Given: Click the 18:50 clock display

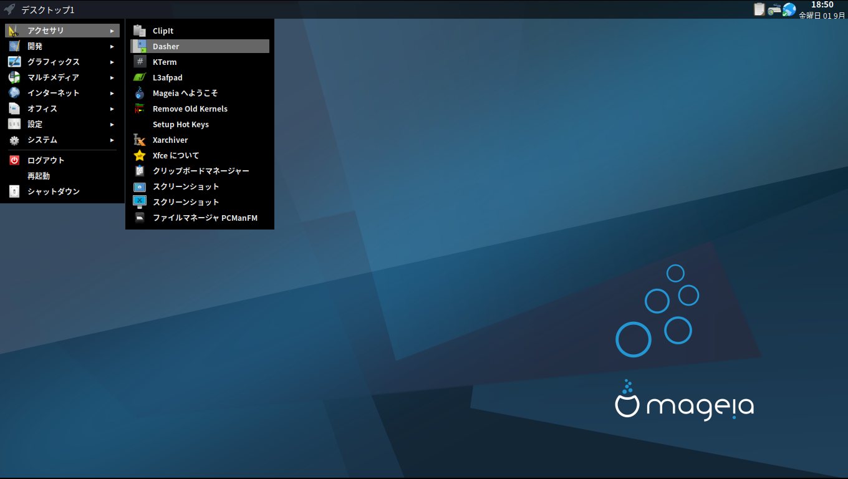Looking at the screenshot, I should (x=822, y=5).
